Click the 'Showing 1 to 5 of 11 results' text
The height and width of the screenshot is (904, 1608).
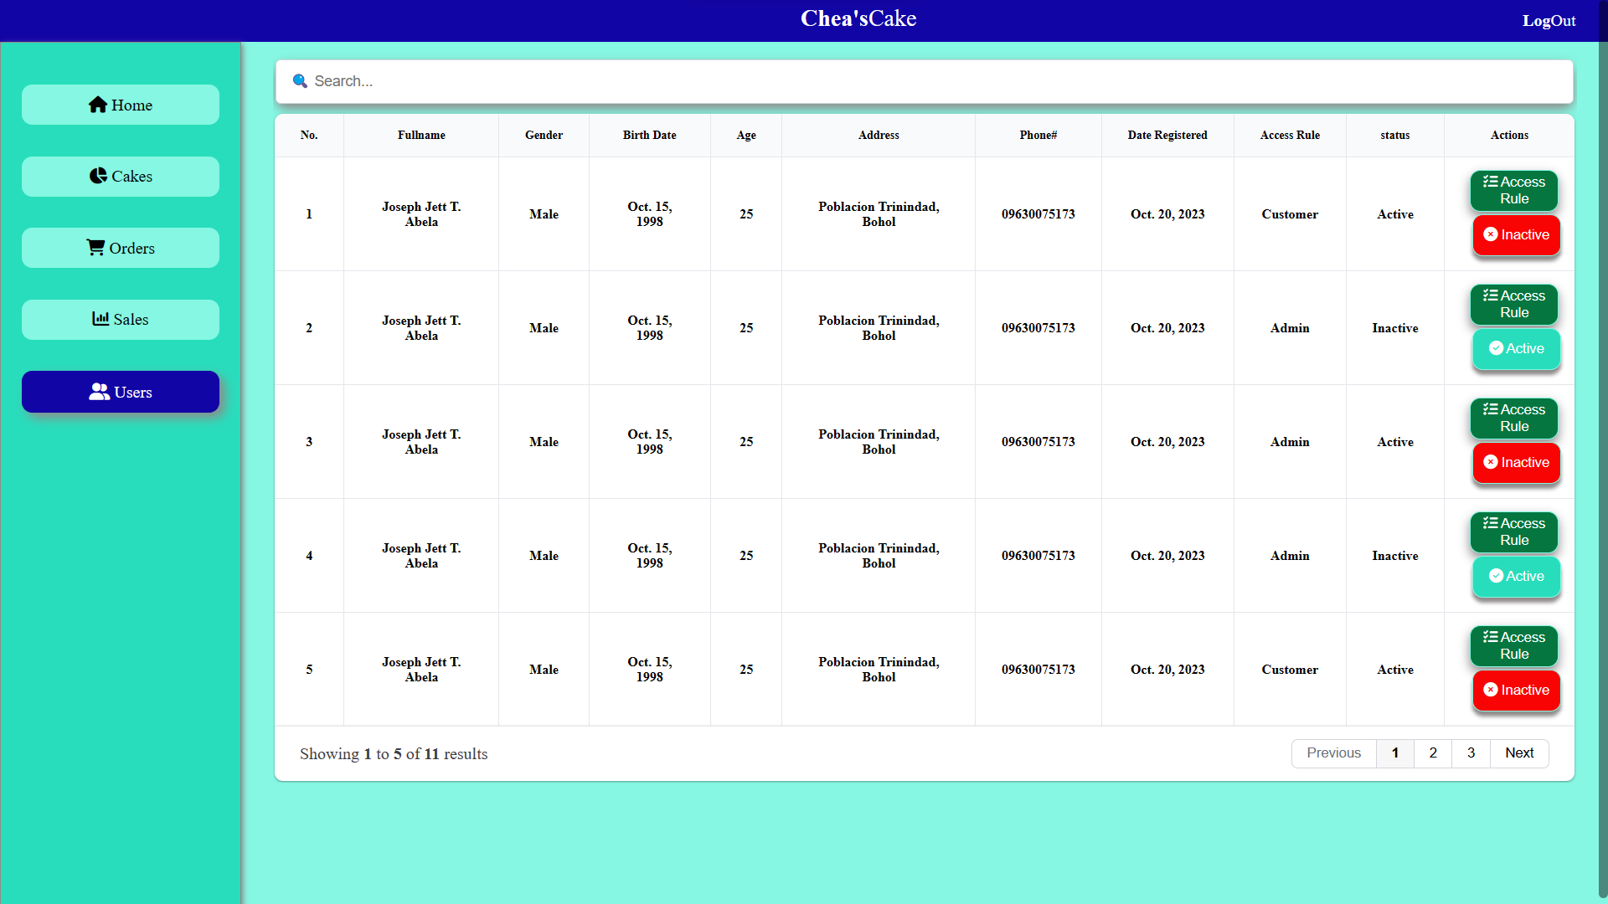tap(394, 754)
